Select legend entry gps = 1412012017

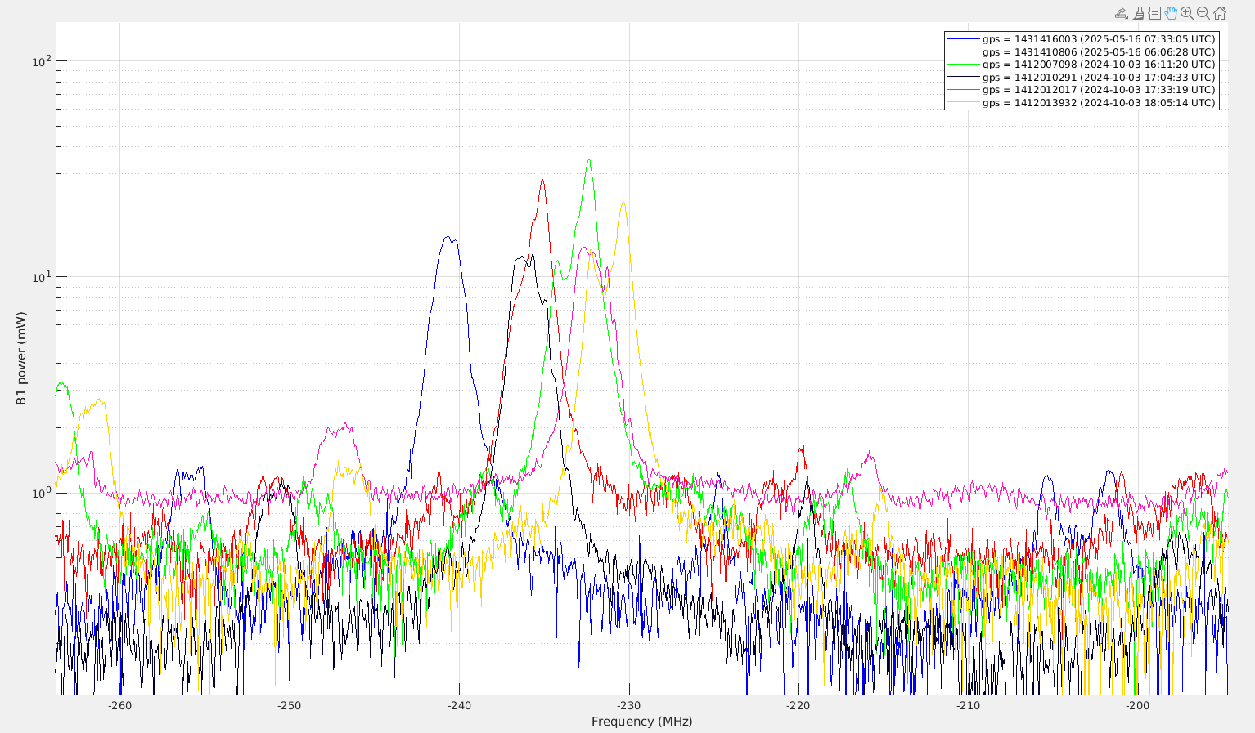coord(1082,90)
